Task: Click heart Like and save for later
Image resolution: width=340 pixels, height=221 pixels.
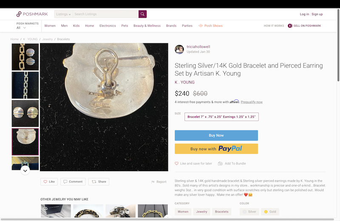Action: tap(177, 163)
